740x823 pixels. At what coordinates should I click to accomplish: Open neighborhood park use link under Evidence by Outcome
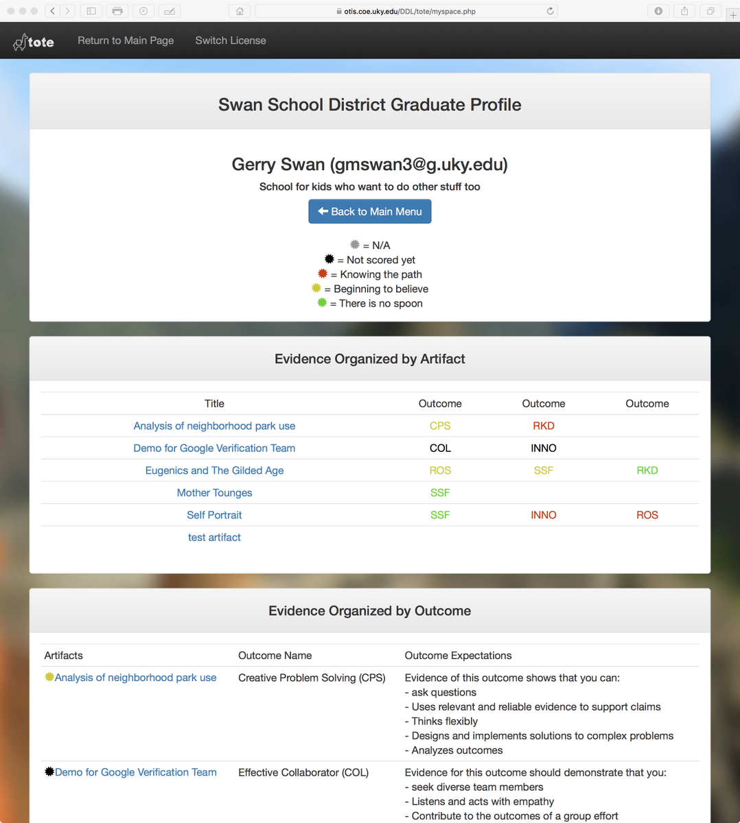[136, 678]
